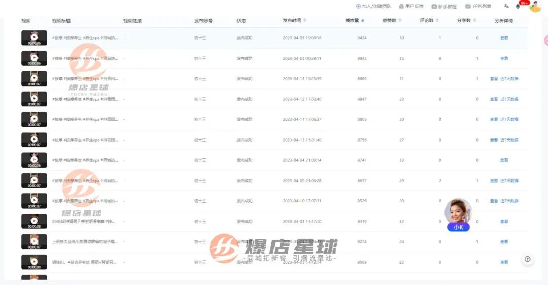
Task: Click 查看 for the 8756-play video
Action: pos(494,140)
